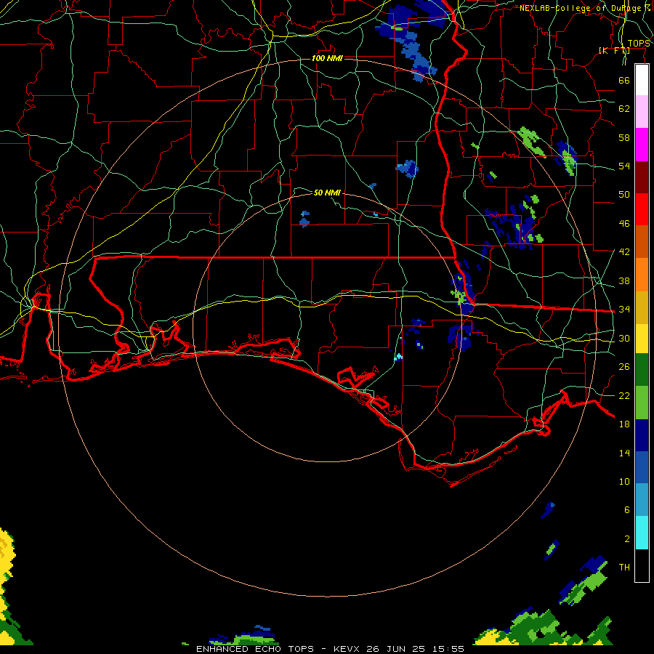Click the cyan legend swatch near 2

tap(642, 533)
